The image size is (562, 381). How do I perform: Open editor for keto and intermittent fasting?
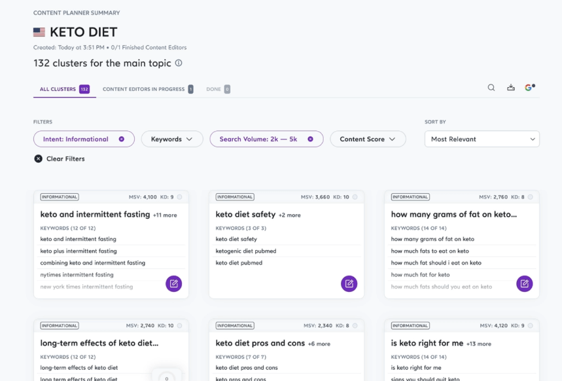[x=173, y=283]
